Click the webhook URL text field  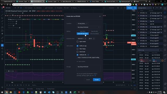pyautogui.click(x=88, y=57)
